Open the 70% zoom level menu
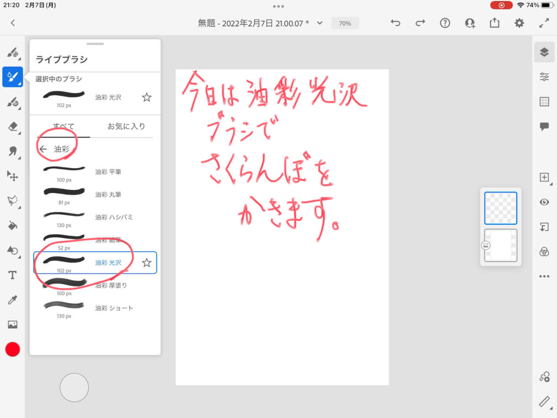 click(x=345, y=23)
